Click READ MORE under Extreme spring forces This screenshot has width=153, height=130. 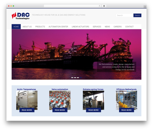(x=93, y=110)
